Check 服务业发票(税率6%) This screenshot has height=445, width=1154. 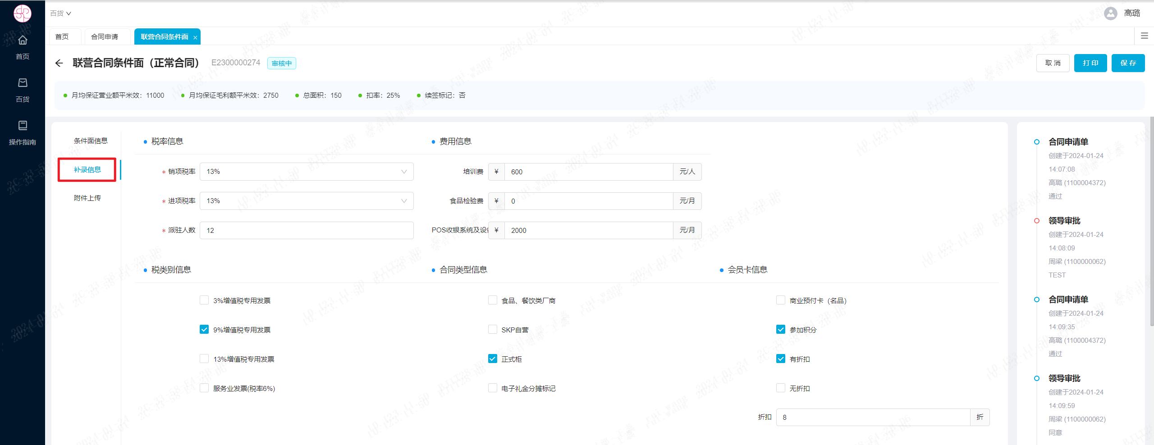tap(204, 388)
